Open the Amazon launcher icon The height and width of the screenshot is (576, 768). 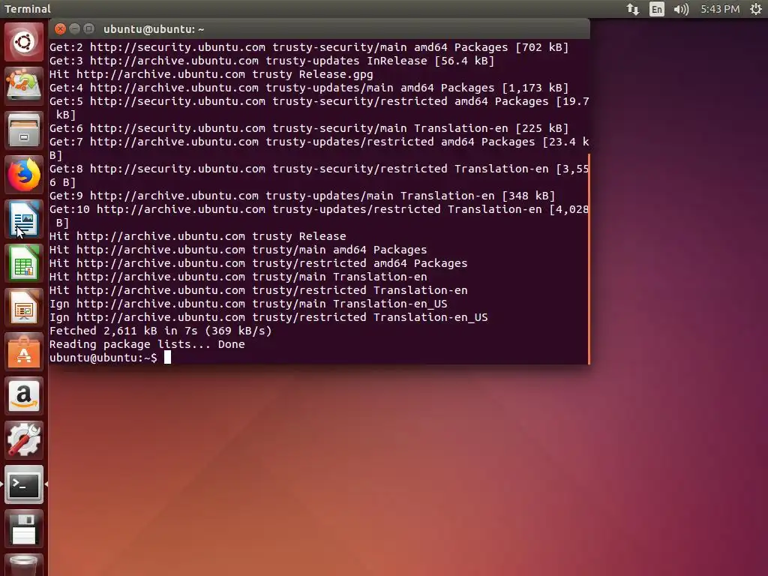pyautogui.click(x=24, y=396)
